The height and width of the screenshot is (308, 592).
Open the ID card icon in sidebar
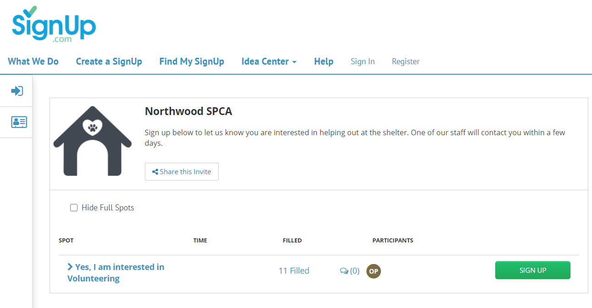pos(19,122)
